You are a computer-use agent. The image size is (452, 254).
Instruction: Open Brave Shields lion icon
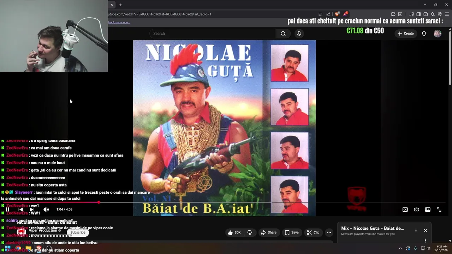pos(337,14)
